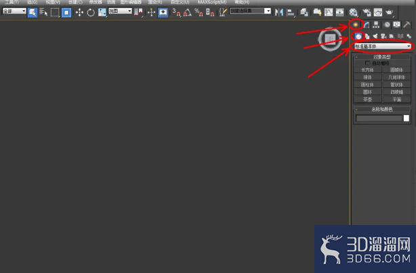Switch to the Create panel tab

coord(356,25)
